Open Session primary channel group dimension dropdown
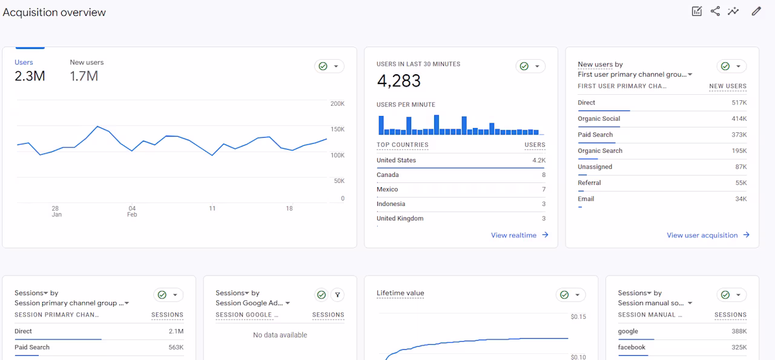 (72, 303)
